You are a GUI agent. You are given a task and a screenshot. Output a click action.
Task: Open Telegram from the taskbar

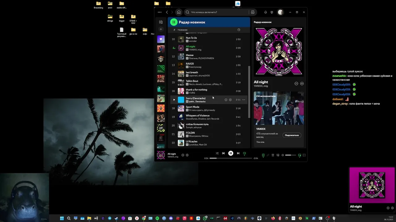110,218
